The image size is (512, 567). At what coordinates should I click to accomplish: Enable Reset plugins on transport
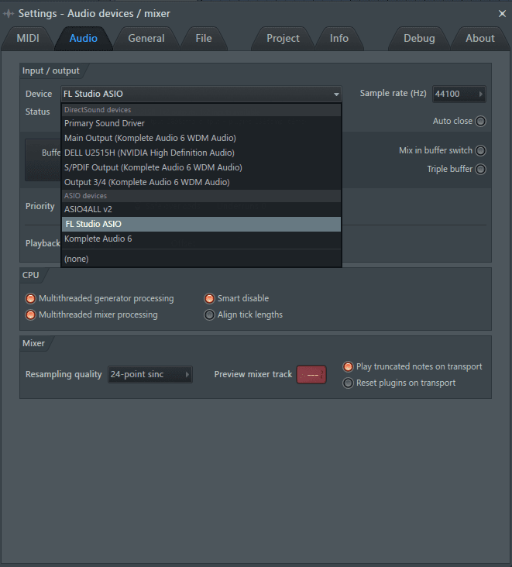point(348,383)
